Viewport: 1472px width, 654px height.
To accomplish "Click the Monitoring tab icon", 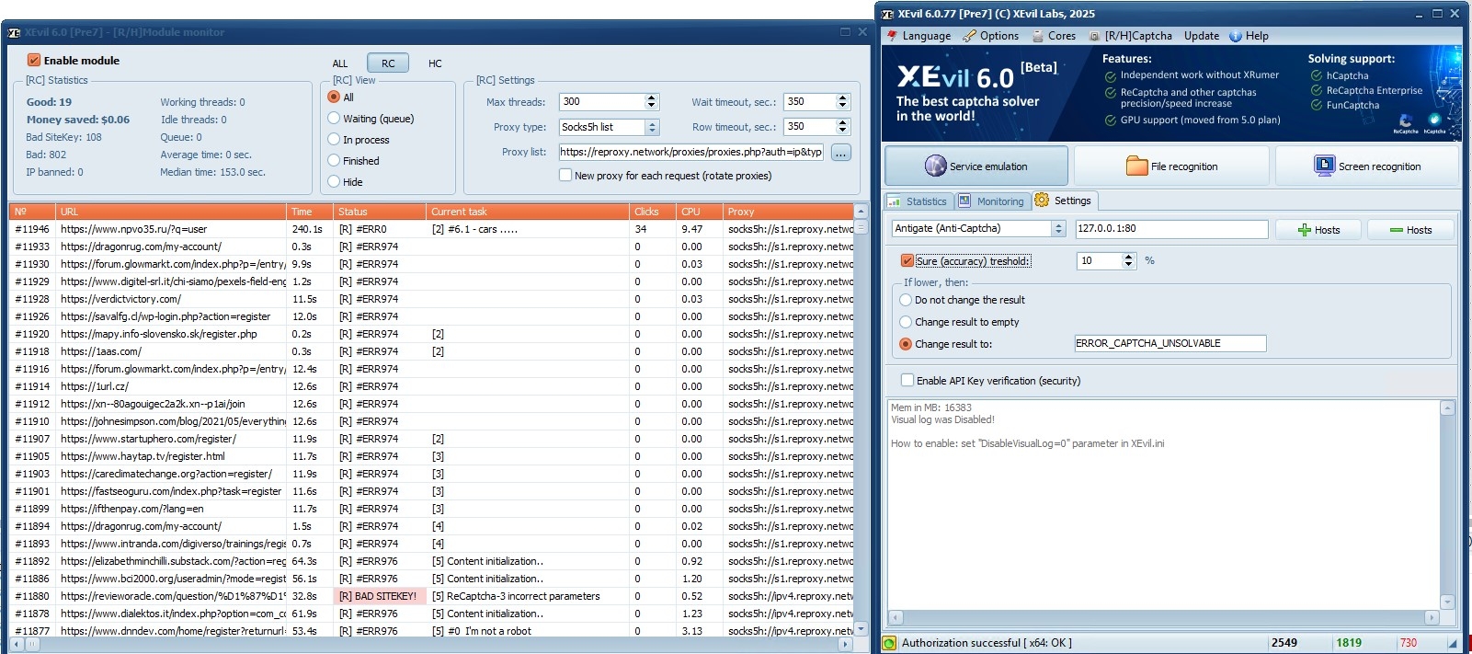I will pos(964,201).
